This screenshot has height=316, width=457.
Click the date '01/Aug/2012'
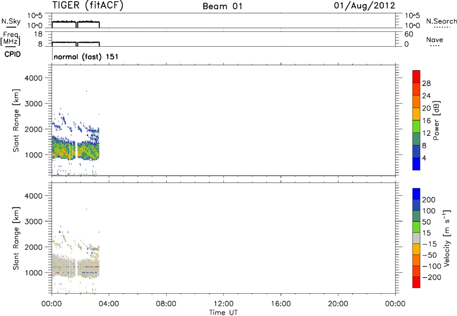click(364, 6)
